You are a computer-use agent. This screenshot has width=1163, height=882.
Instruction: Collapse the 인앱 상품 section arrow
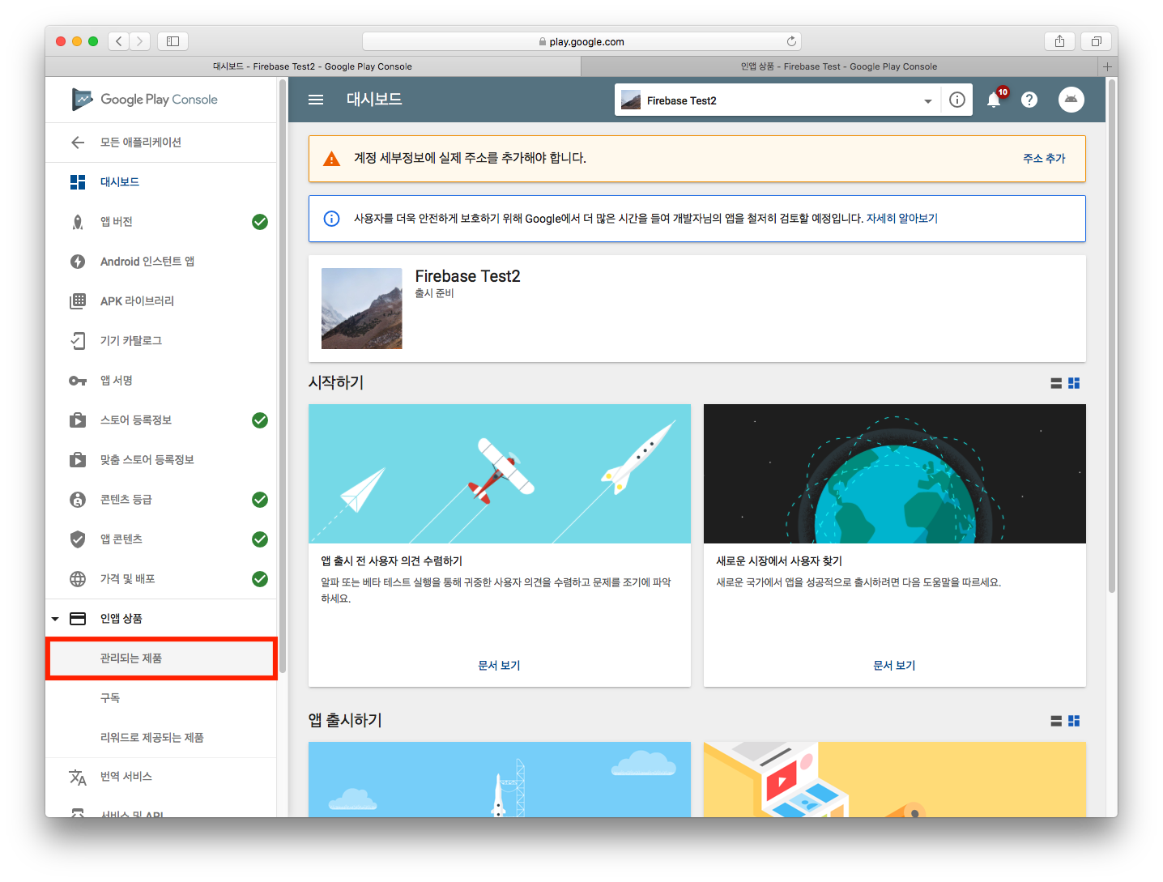(x=55, y=619)
